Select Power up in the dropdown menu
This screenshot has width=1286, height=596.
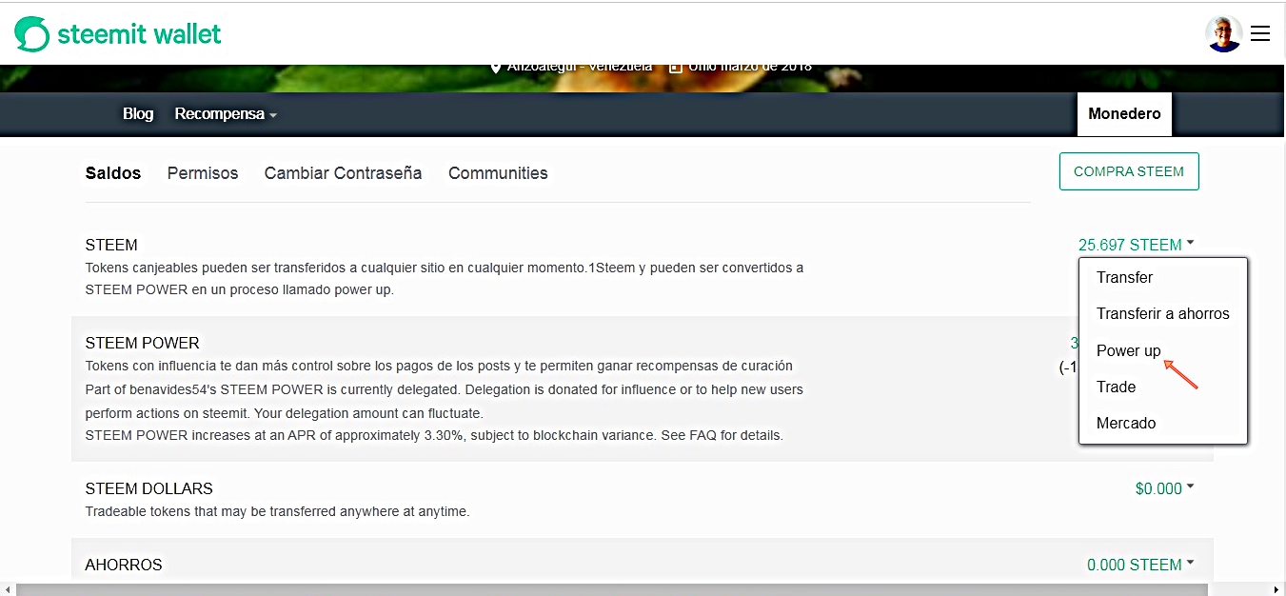1128,350
